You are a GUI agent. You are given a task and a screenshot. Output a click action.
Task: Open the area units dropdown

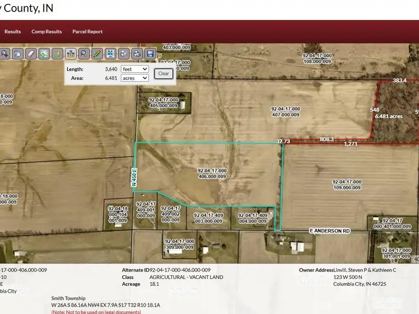pyautogui.click(x=134, y=78)
